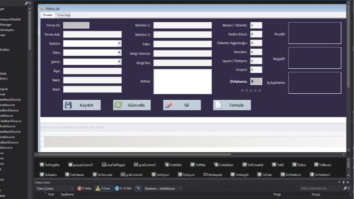Toggle the IntelliSense filter icon in Hata Listesi
354x199 pixels.
(x=138, y=188)
